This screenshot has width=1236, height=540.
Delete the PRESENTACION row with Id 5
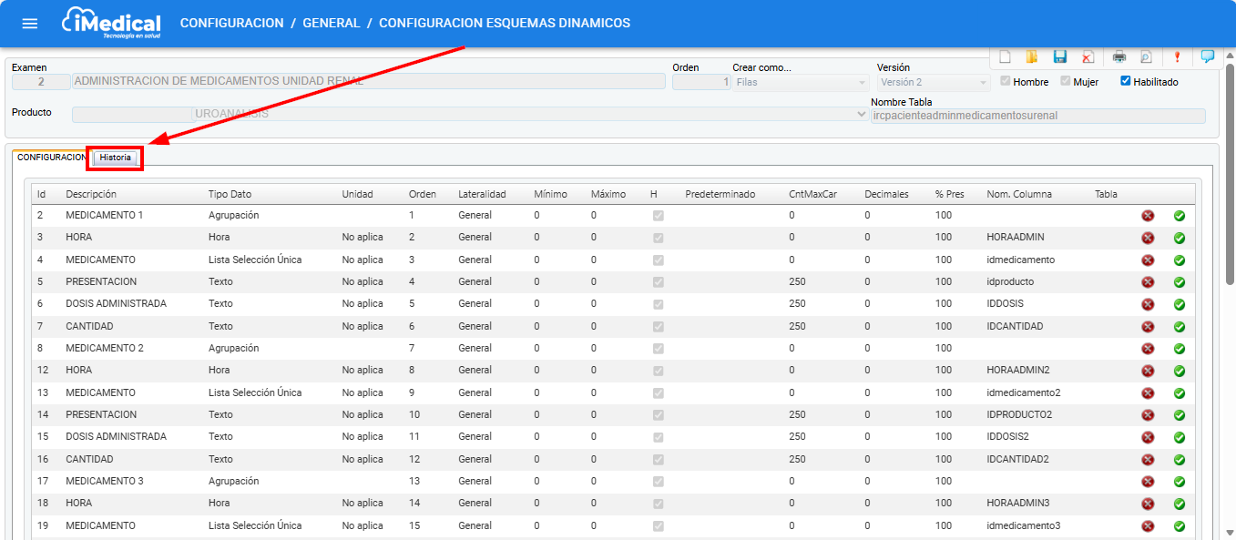click(x=1148, y=282)
